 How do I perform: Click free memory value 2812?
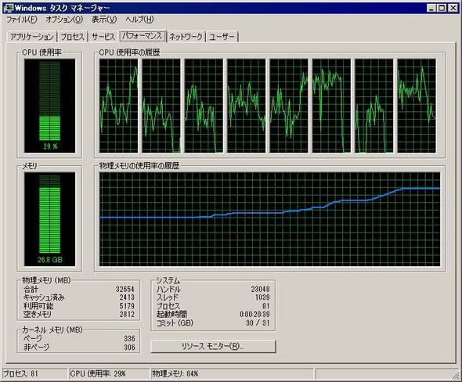(x=127, y=314)
